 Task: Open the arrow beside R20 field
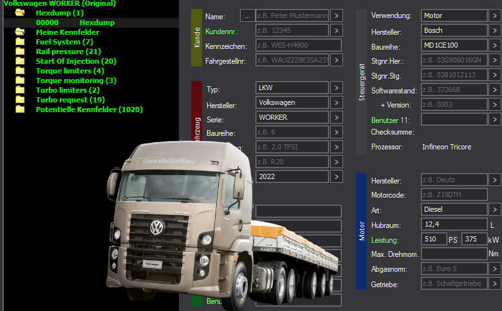[337, 162]
